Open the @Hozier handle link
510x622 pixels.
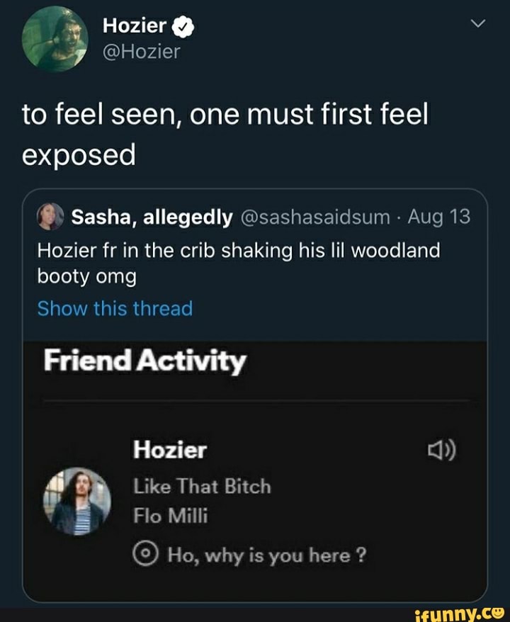(142, 51)
